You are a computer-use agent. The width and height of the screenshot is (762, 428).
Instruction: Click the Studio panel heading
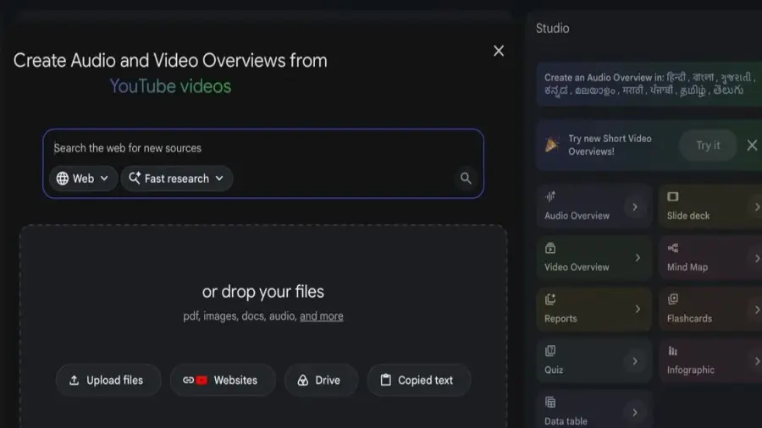(x=553, y=28)
